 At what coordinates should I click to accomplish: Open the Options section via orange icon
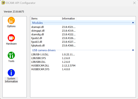[11, 20]
